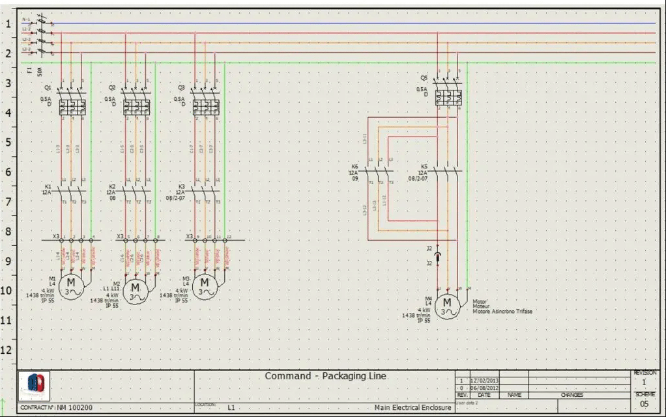Click the 'Motore Asincrono Trifase' label
This screenshot has height=417, width=666.
pyautogui.click(x=502, y=312)
